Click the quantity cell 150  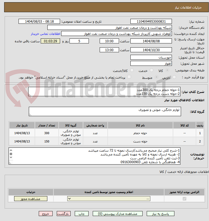[x=47, y=141]
